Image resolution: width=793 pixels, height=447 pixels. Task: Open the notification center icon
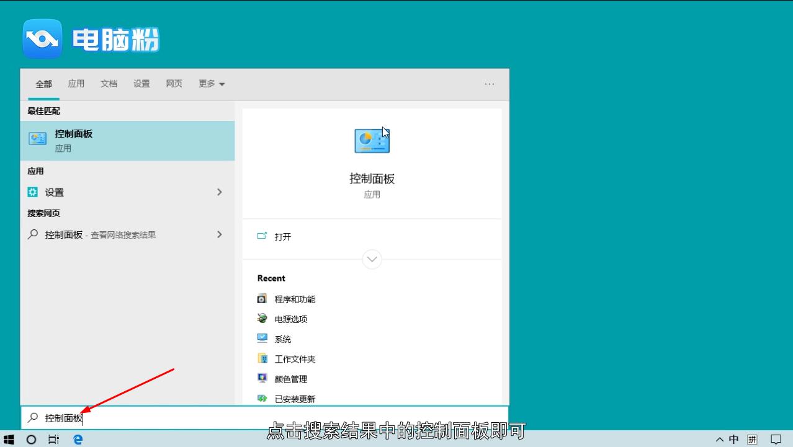[x=776, y=440]
